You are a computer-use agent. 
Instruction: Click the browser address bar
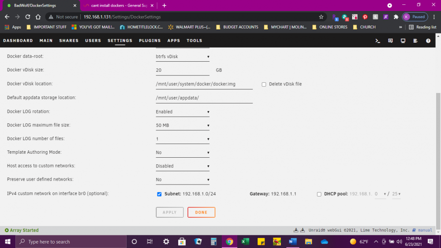[186, 17]
